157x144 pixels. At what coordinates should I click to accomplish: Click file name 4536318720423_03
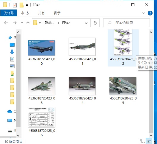click(x=42, y=100)
